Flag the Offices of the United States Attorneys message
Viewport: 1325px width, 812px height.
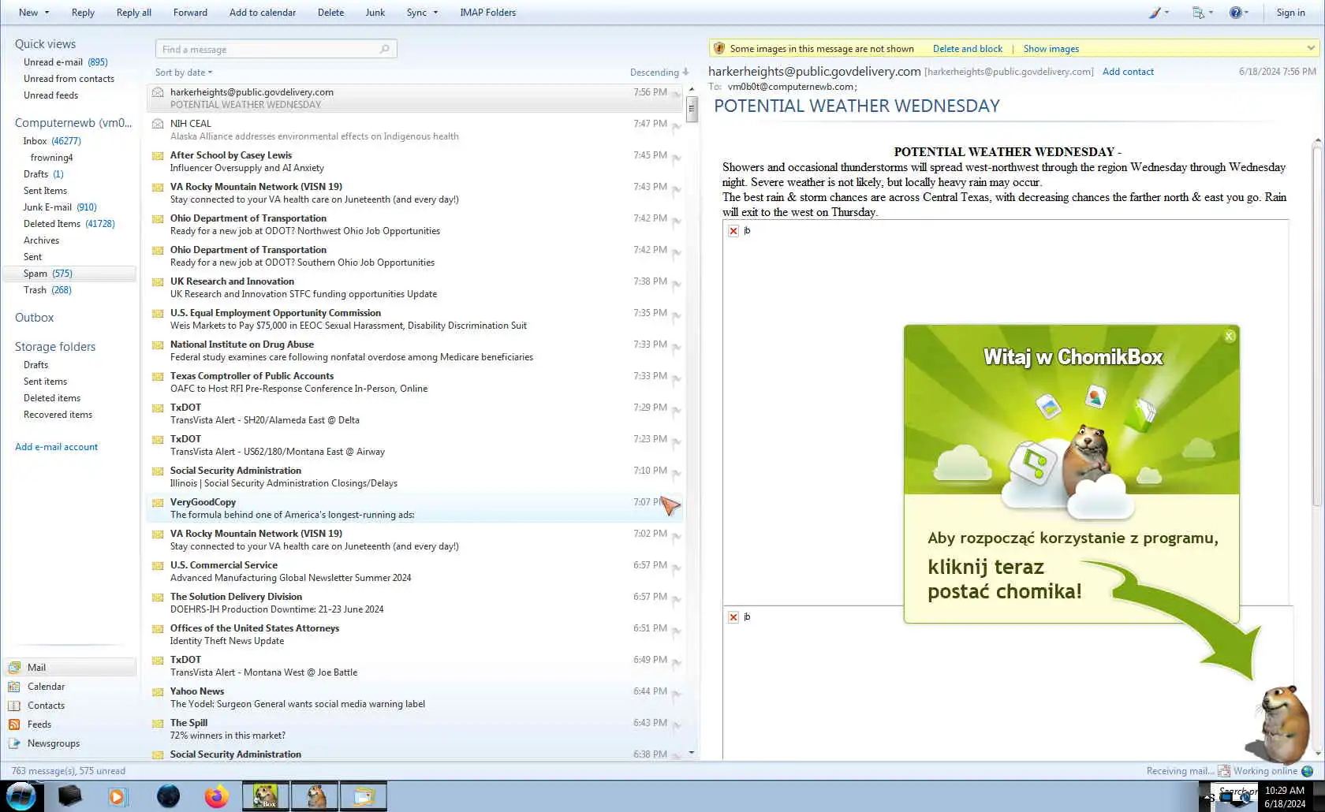coord(677,631)
